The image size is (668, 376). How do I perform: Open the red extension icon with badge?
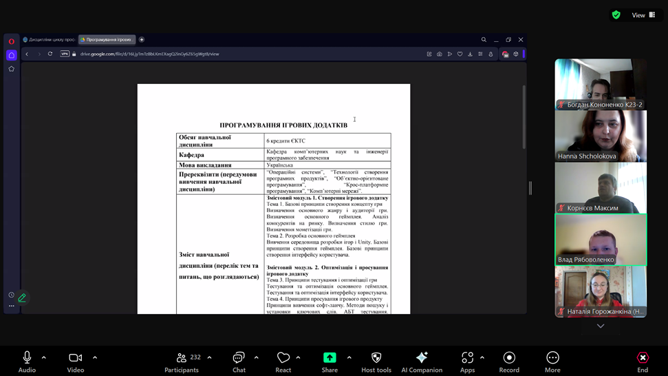[505, 54]
